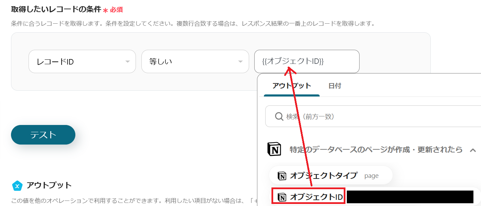481x206 pixels.
Task: Click the 特定のデータベースのページが作成・更新されたら title text
Action: tap(376, 150)
